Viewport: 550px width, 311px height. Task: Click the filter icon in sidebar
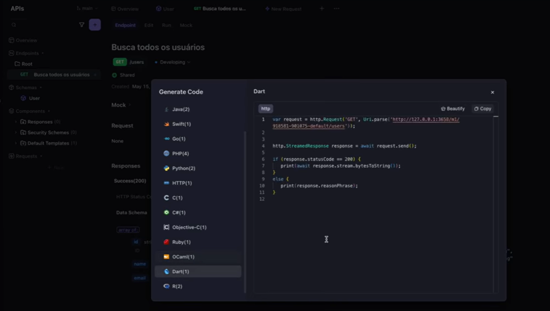(81, 25)
